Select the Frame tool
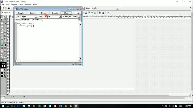193x108 pixels. (5, 36)
